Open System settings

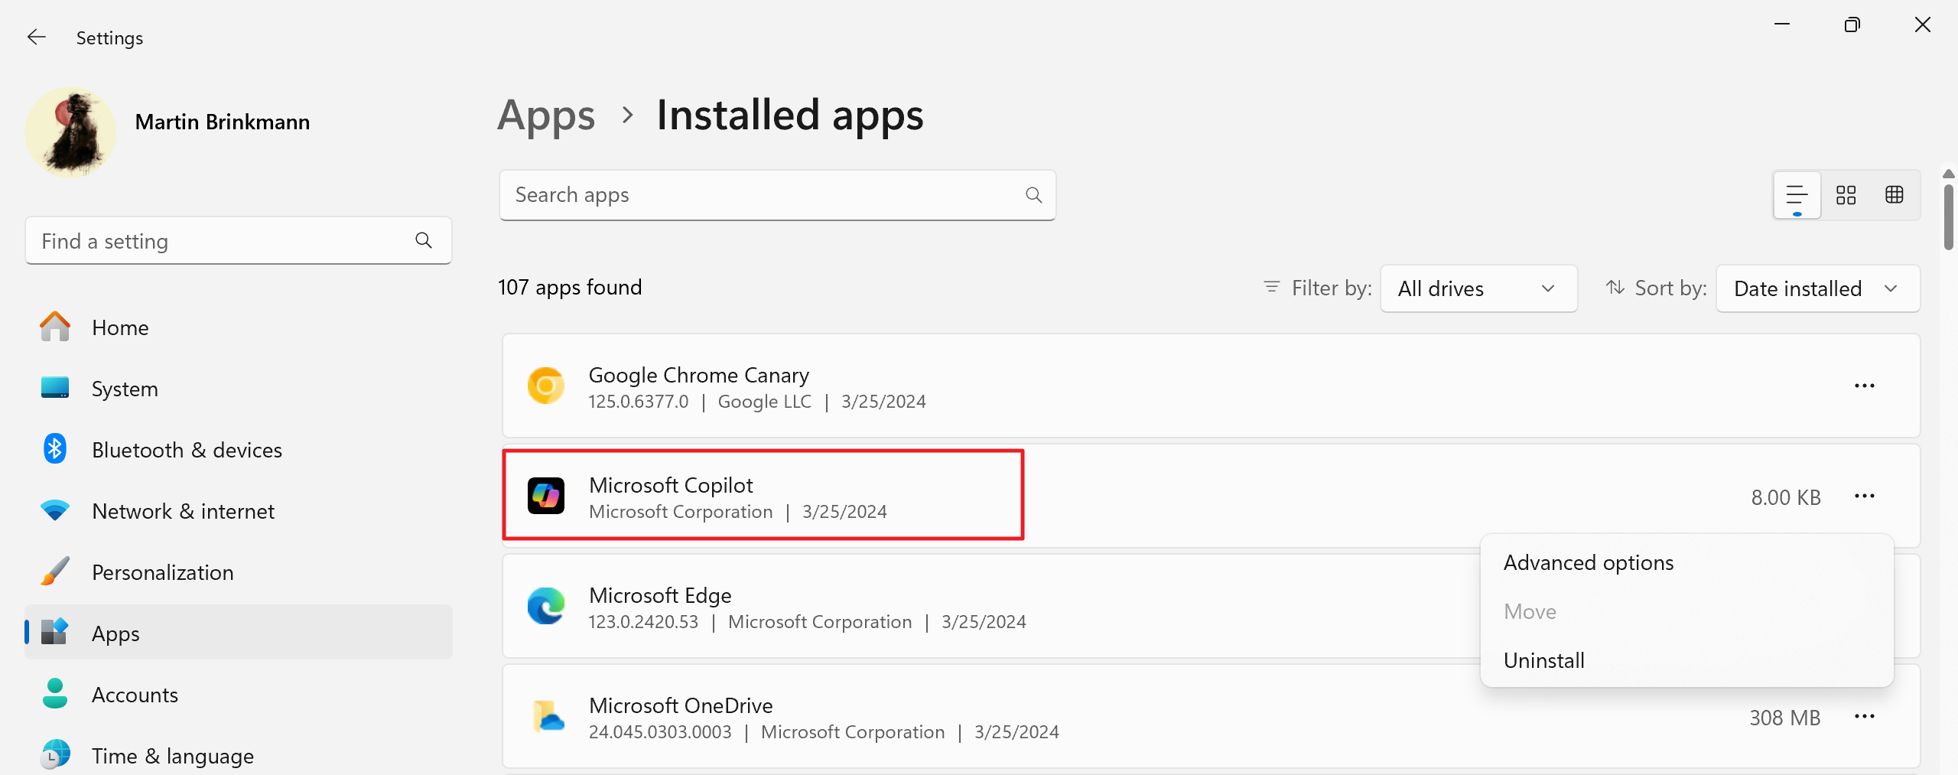[x=239, y=389]
